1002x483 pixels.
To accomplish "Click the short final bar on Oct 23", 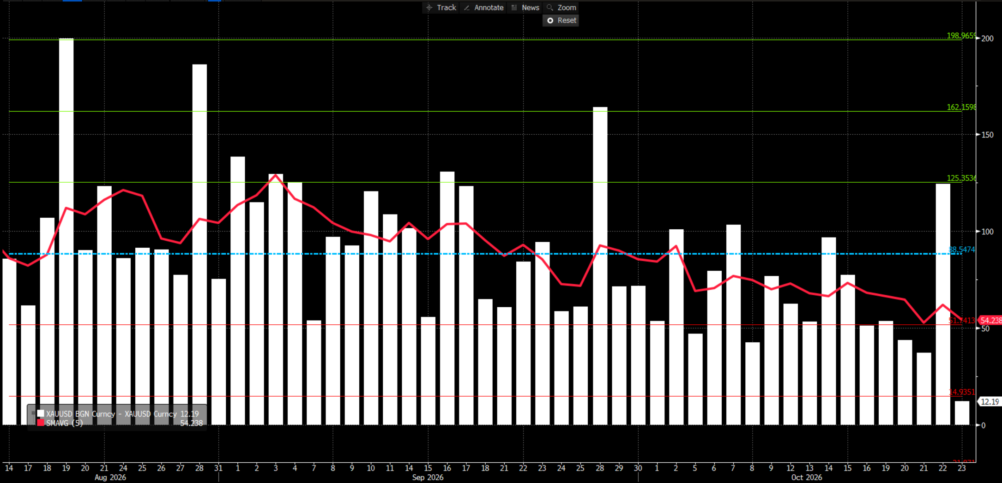I will point(962,413).
